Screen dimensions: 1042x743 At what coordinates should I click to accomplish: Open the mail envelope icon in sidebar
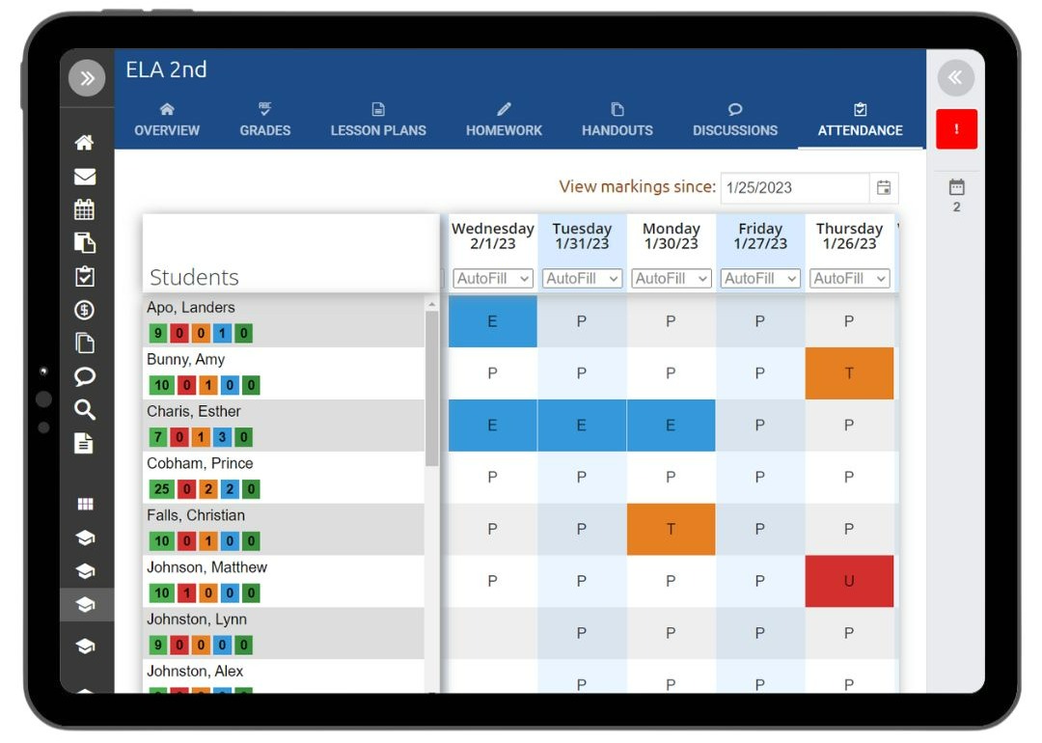click(x=84, y=177)
